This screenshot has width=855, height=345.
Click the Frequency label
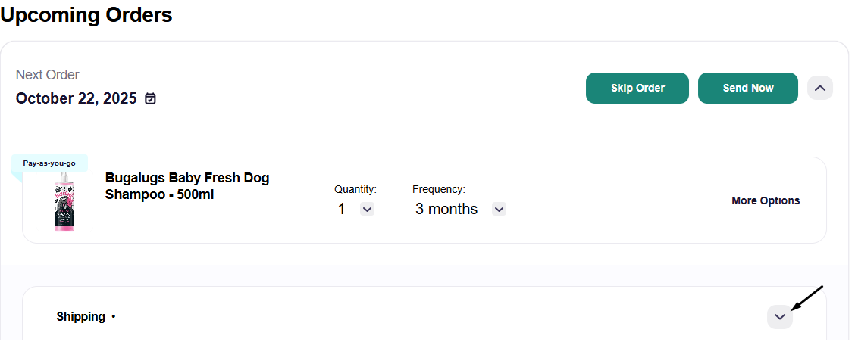tap(439, 189)
